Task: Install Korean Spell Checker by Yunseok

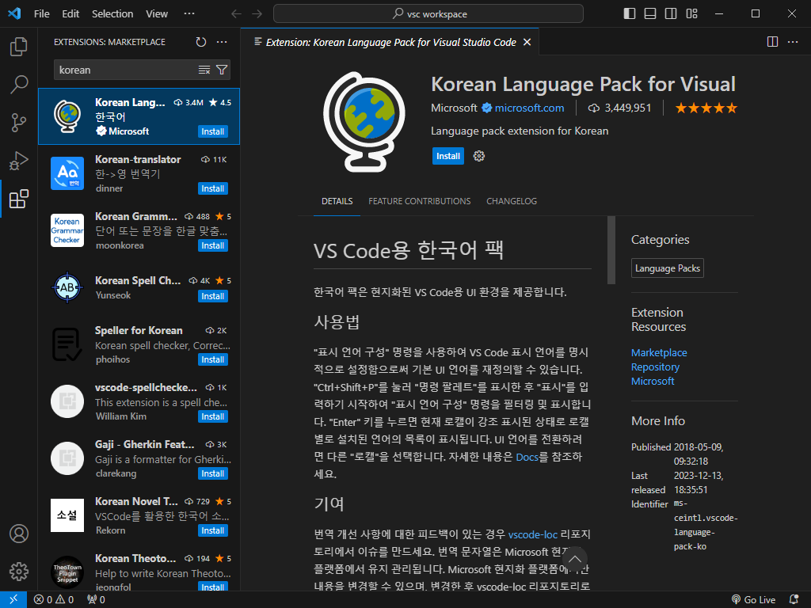Action: pos(213,296)
